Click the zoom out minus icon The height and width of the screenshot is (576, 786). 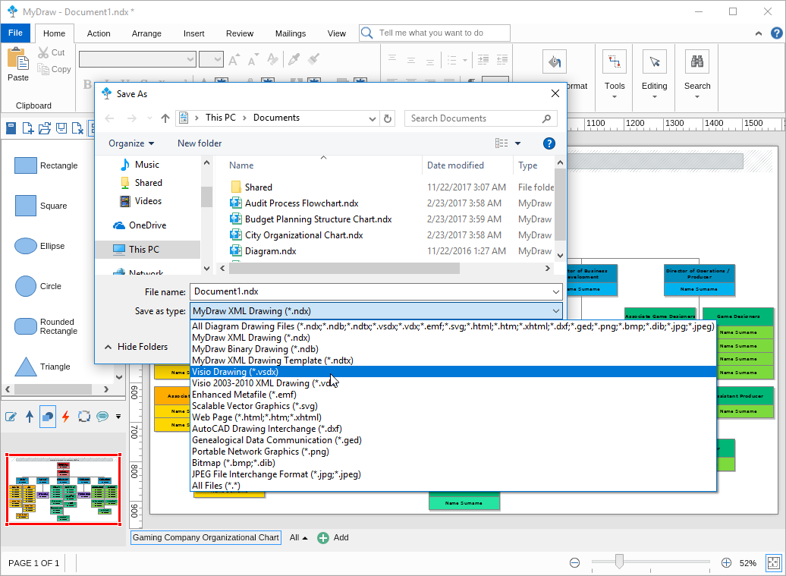pos(574,563)
